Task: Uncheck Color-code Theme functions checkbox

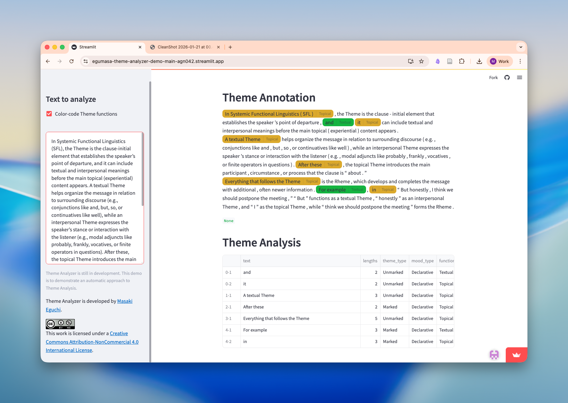Action: 49,114
